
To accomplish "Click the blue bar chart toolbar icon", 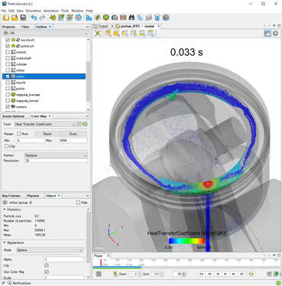I will click(89, 18).
